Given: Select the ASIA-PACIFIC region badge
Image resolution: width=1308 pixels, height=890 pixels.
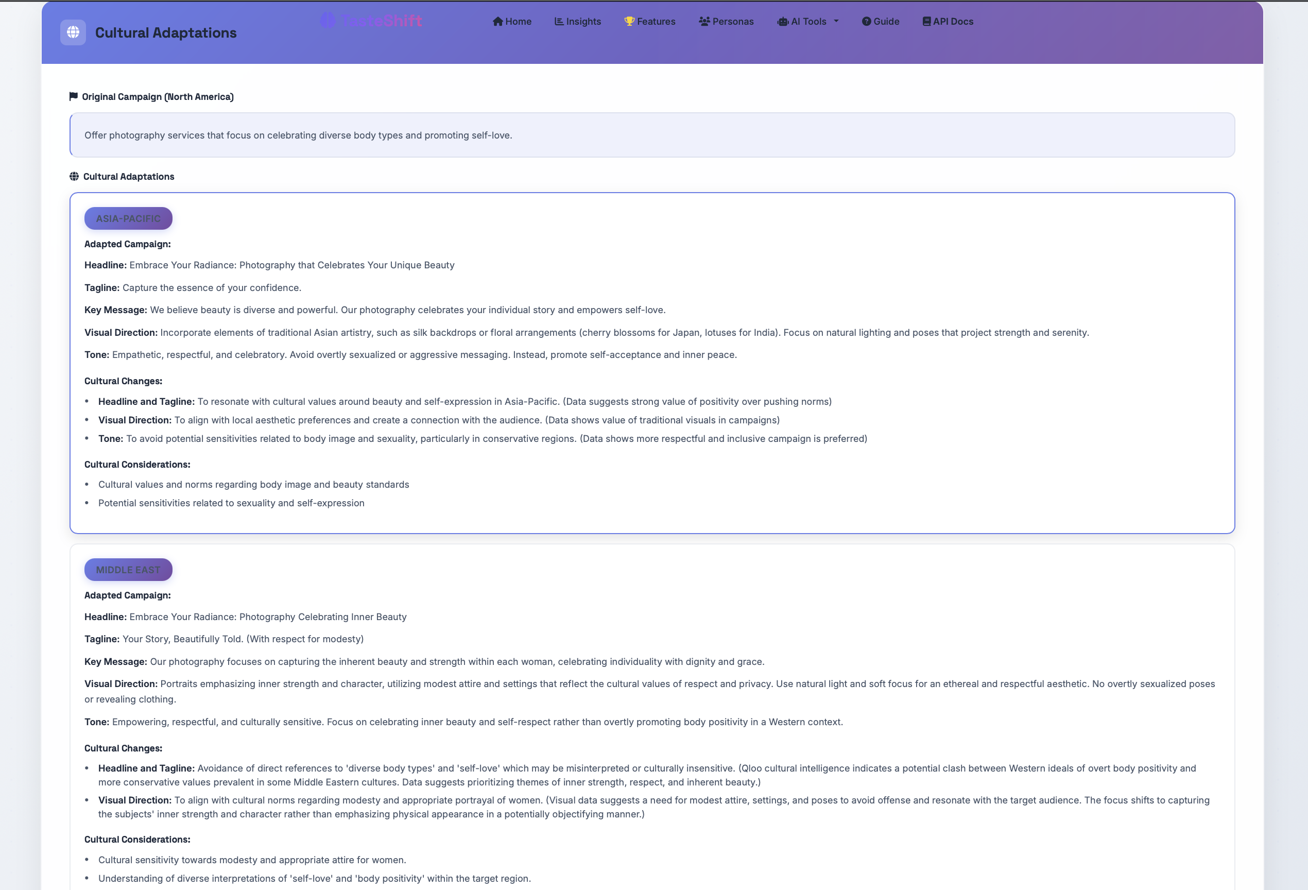Looking at the screenshot, I should pos(128,218).
